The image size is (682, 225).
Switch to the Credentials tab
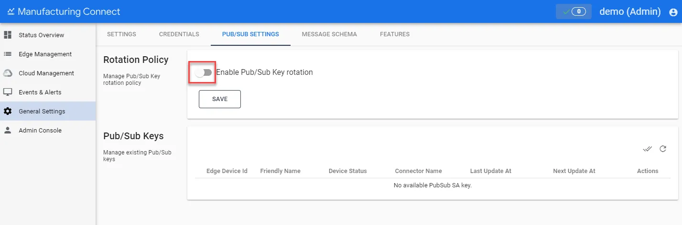(x=179, y=34)
